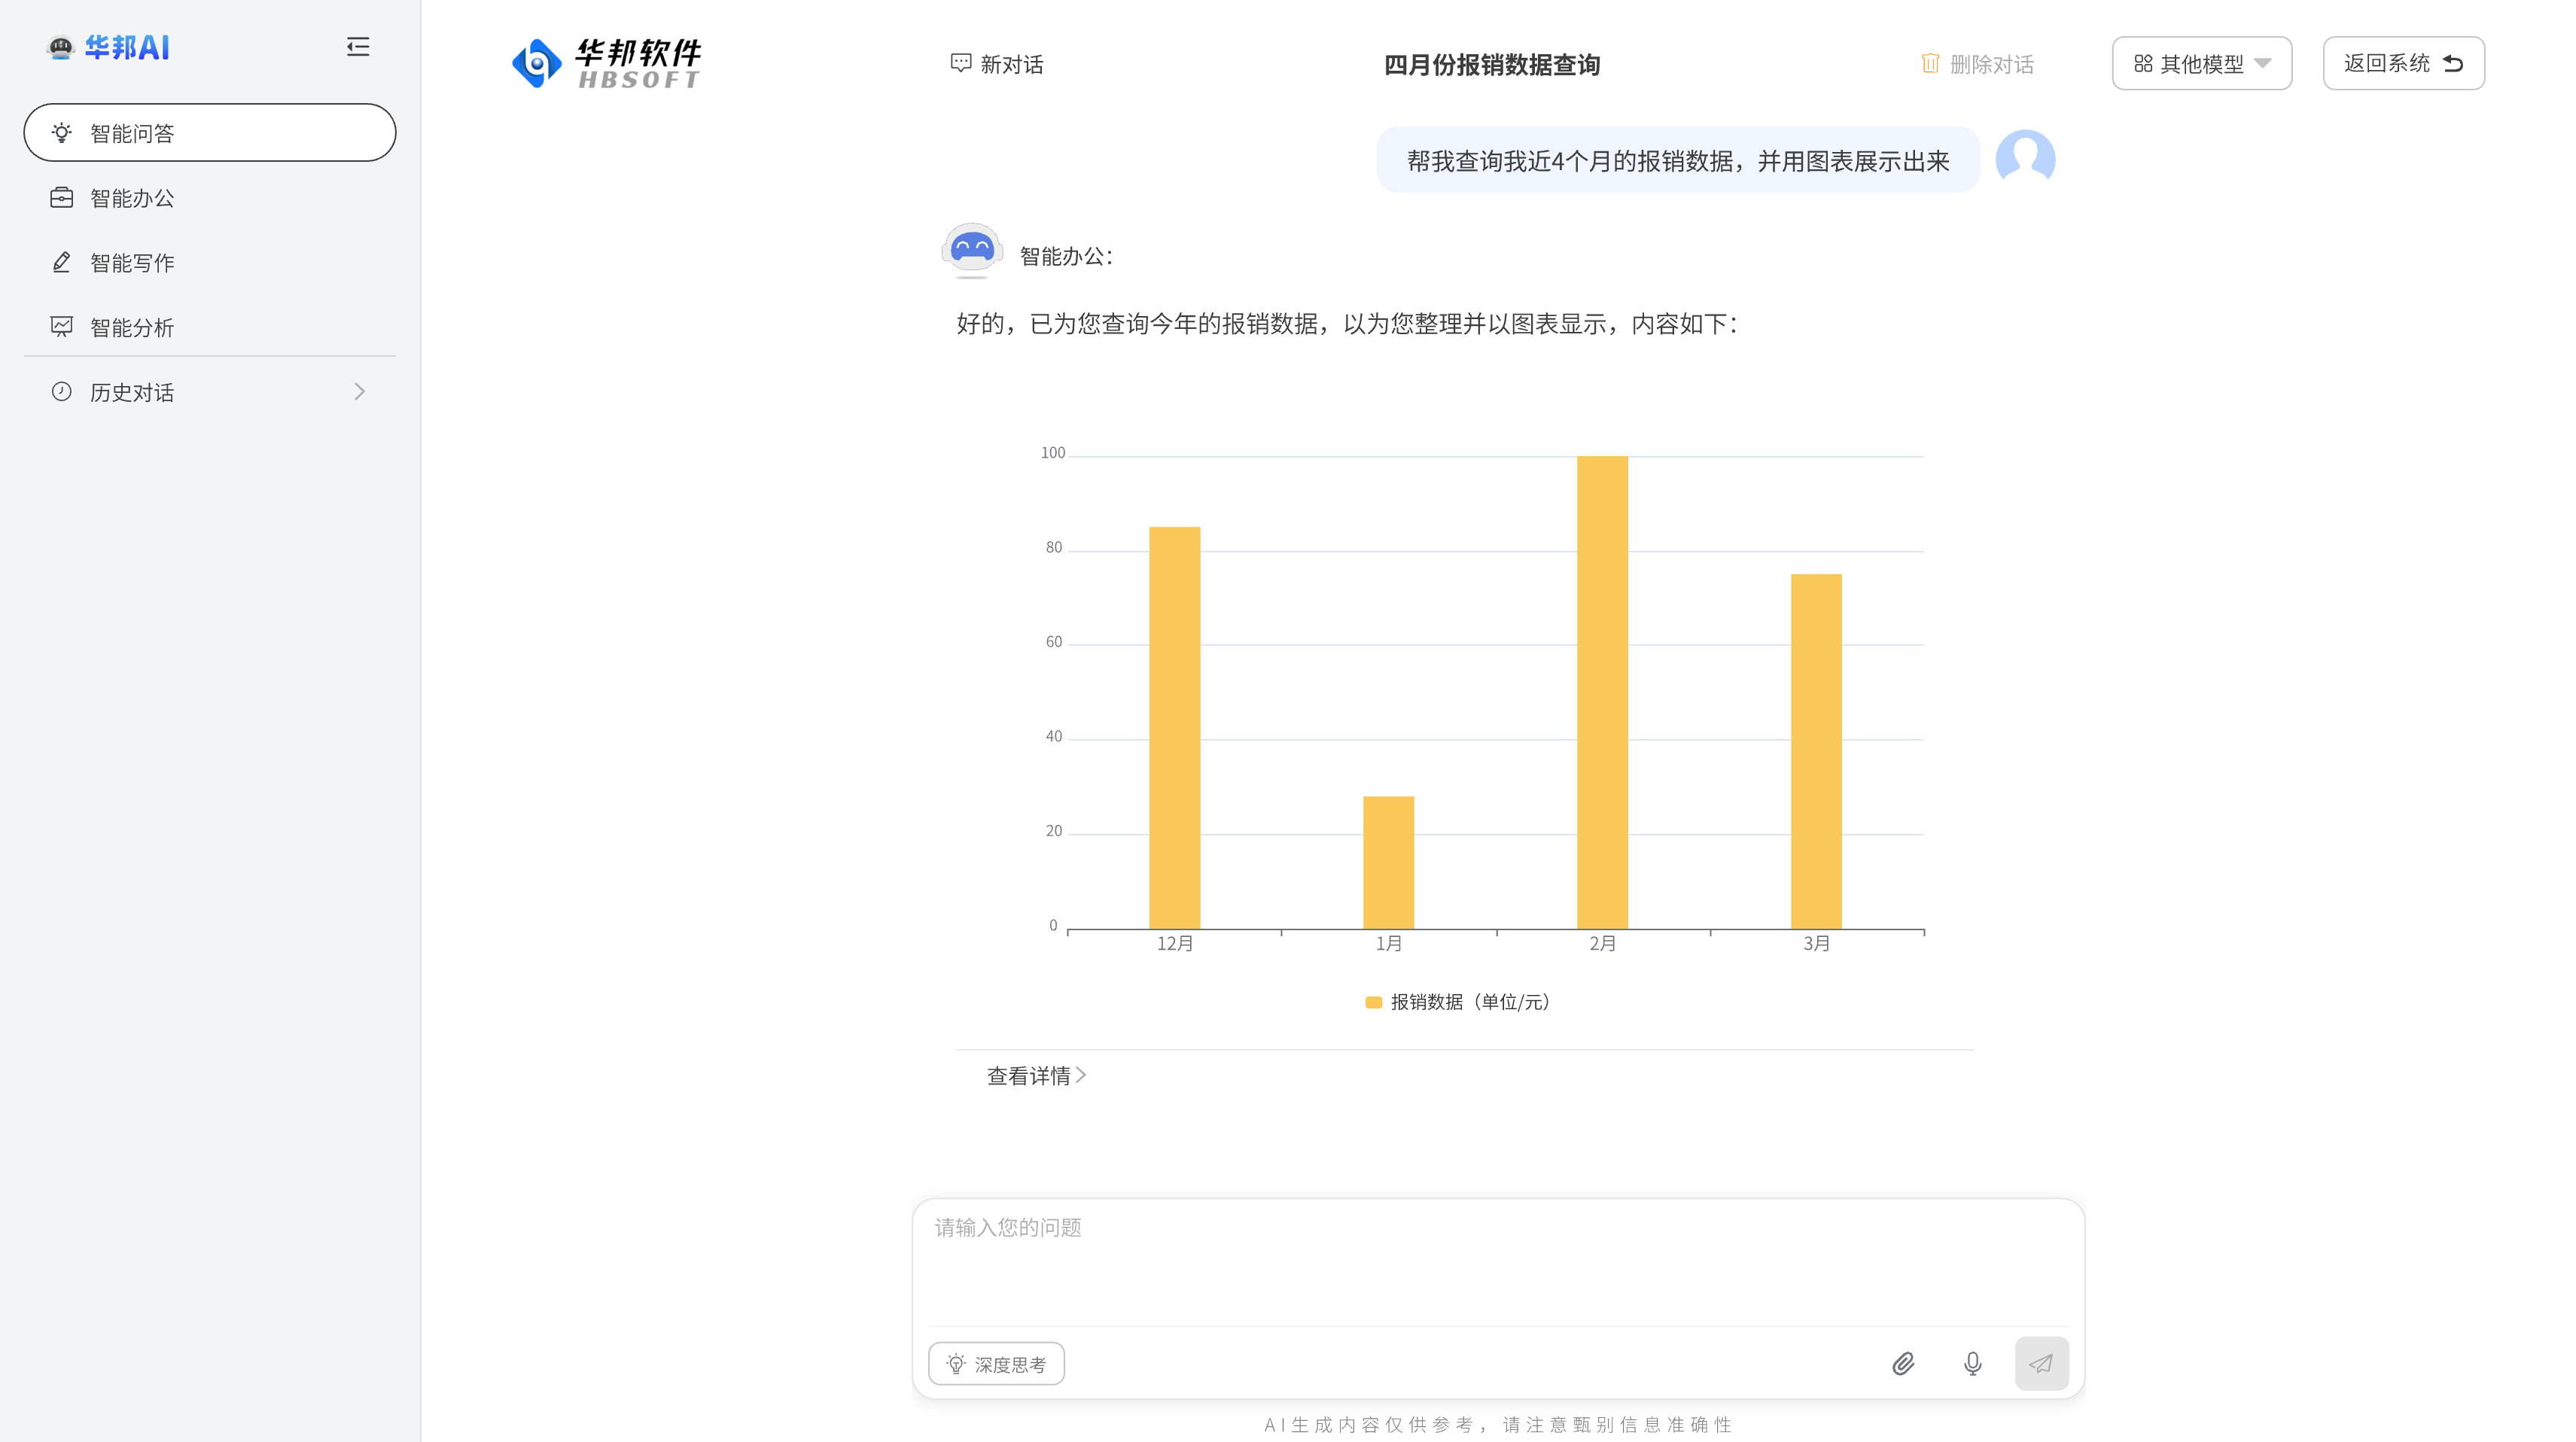
Task: Click the microphone voice input icon
Action: pyautogui.click(x=1973, y=1364)
